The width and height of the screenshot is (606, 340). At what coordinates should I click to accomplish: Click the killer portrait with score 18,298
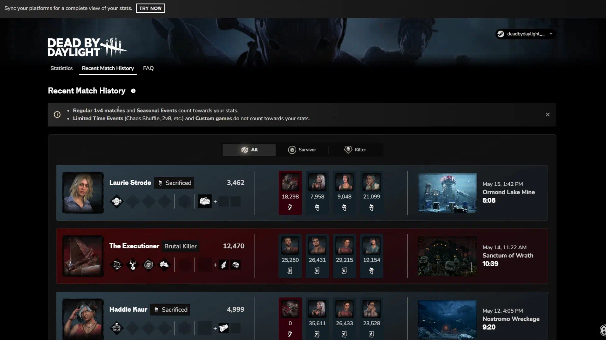pyautogui.click(x=290, y=182)
